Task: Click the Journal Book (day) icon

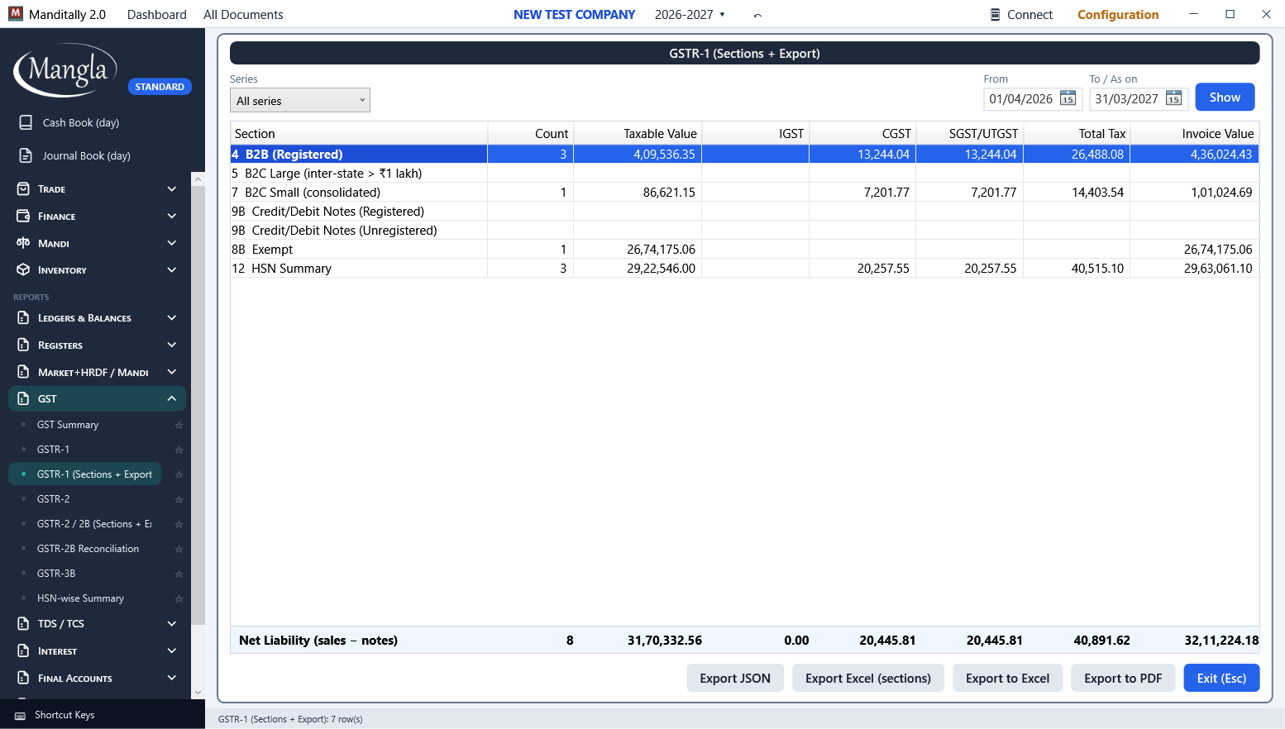Action: tap(26, 155)
